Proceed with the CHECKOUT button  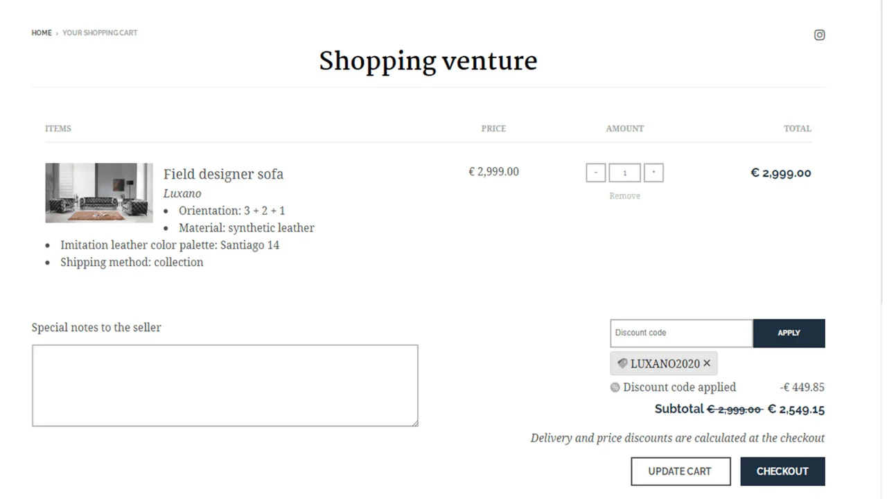coord(782,471)
